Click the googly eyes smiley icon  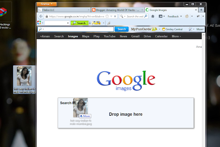pos(96,23)
